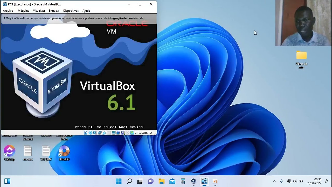Select the UltraISO desktop shortcut
Image resolution: width=332 pixels, height=187 pixels.
[64, 153]
